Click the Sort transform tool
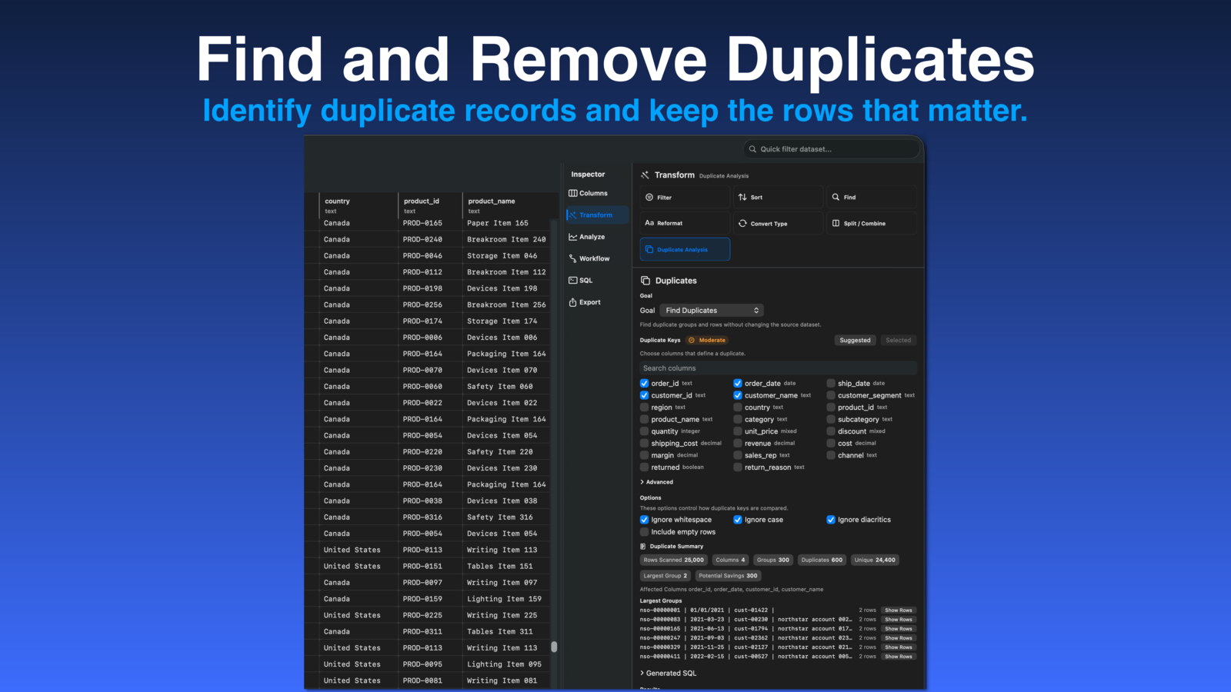This screenshot has width=1231, height=692. [x=778, y=198]
